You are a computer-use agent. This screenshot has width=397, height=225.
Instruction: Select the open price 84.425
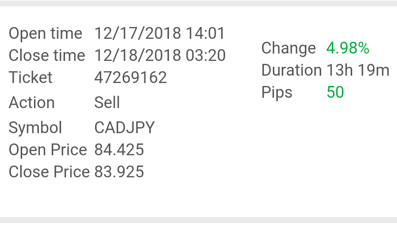click(x=119, y=150)
